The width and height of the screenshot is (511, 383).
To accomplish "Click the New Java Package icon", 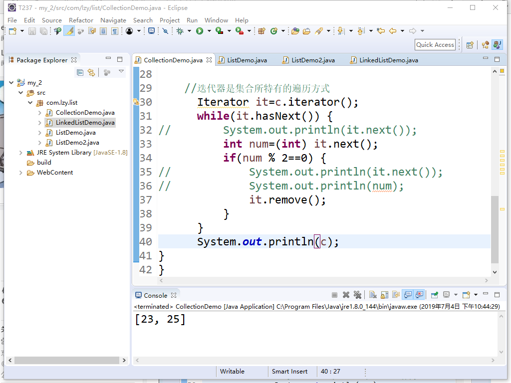I will [261, 31].
